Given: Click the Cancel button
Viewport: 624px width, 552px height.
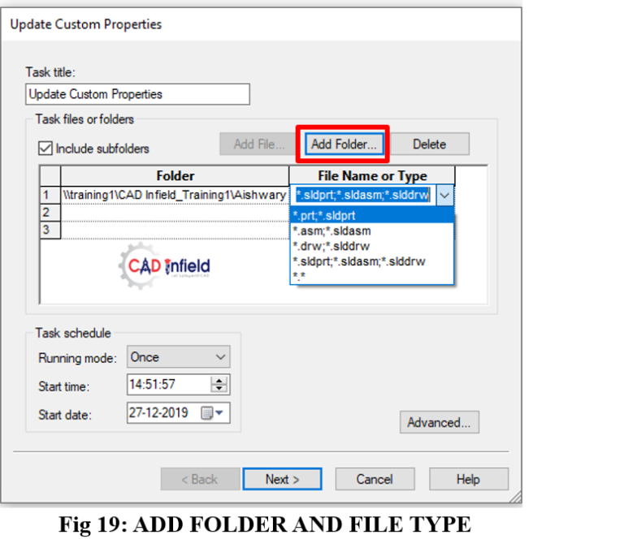Looking at the screenshot, I should [375, 479].
